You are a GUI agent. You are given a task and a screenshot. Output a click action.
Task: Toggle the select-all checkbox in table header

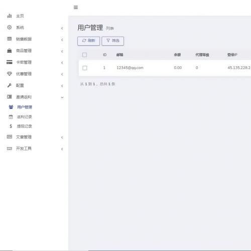click(x=84, y=55)
